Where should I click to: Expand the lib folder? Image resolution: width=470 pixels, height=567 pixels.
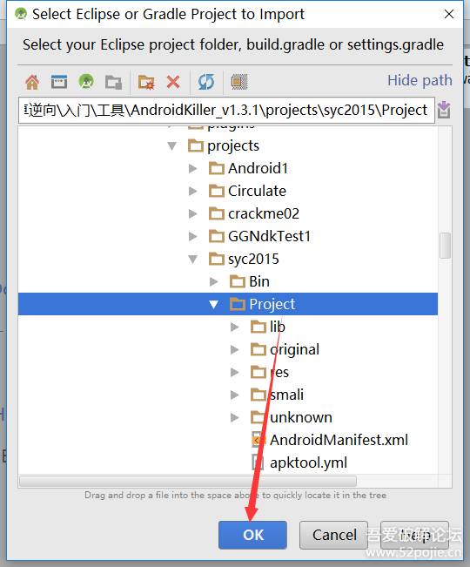[235, 327]
